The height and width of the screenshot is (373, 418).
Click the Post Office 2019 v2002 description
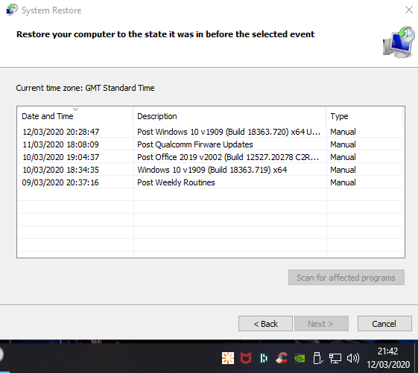click(228, 157)
